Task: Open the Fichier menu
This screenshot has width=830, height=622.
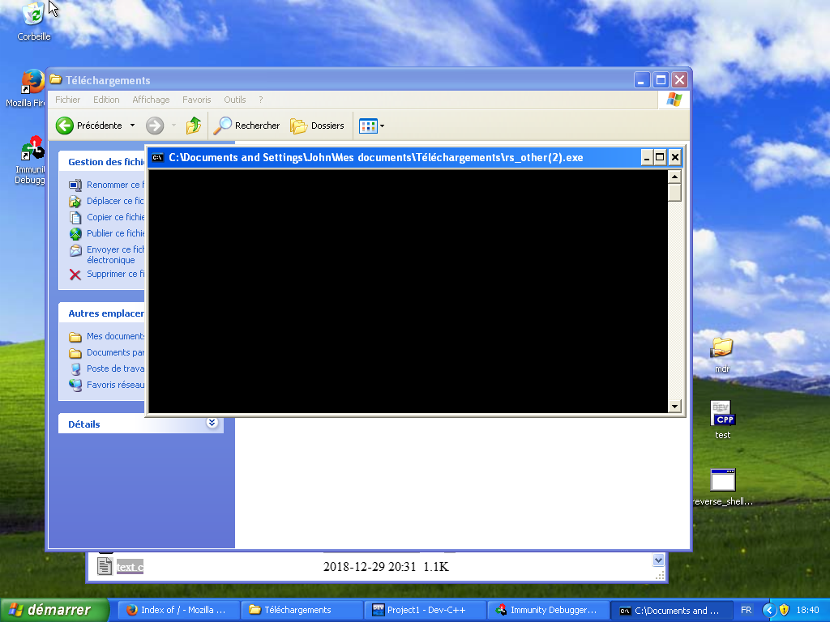Action: [68, 100]
